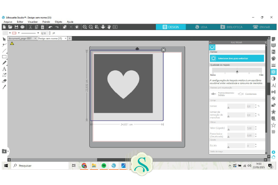The width and height of the screenshot is (278, 185).
Task: Click the Limiar slider track
Action: 236,106
